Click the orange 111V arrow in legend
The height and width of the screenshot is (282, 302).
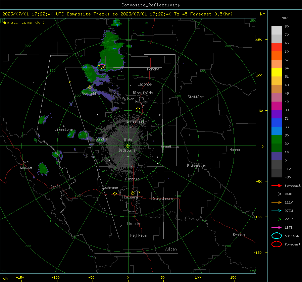pos(276,202)
